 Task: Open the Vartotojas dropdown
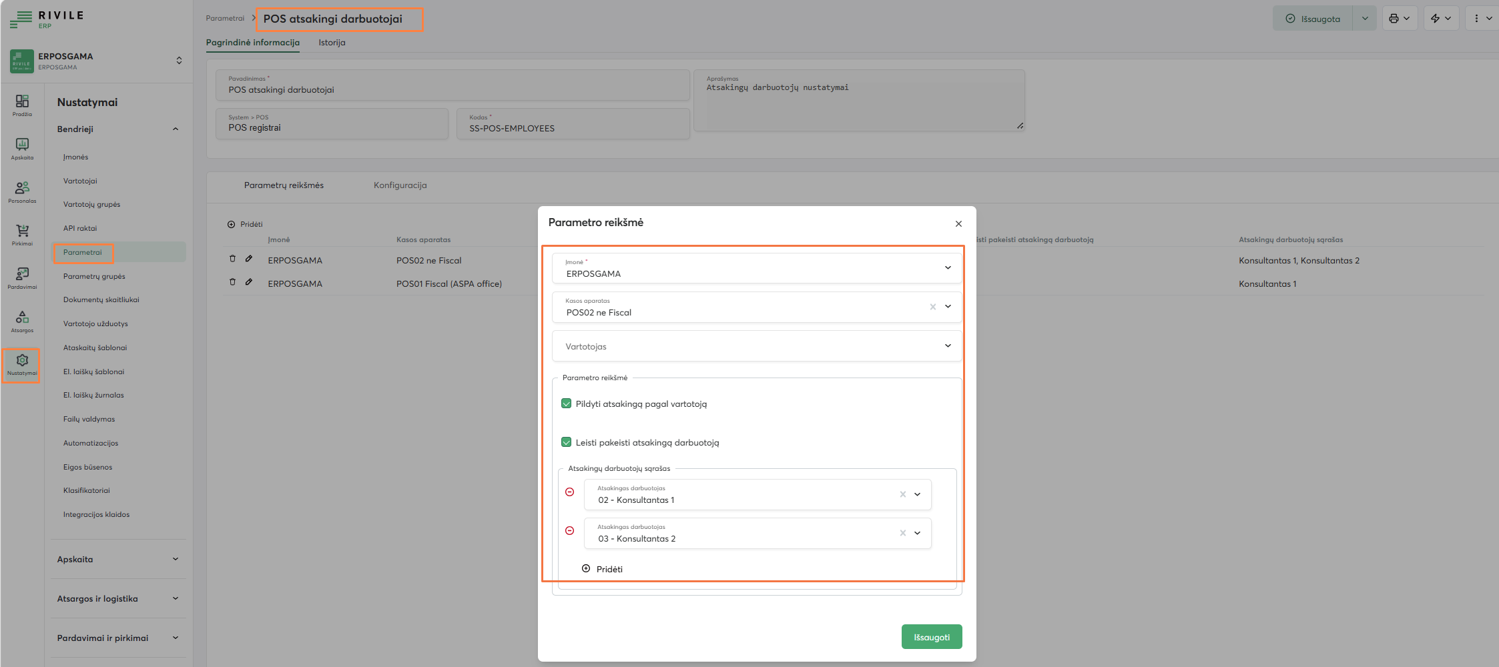coord(756,346)
